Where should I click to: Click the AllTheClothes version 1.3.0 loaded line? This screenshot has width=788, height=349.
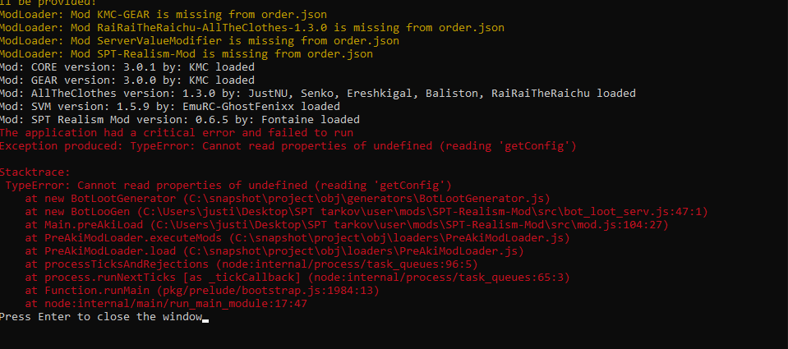[x=318, y=93]
